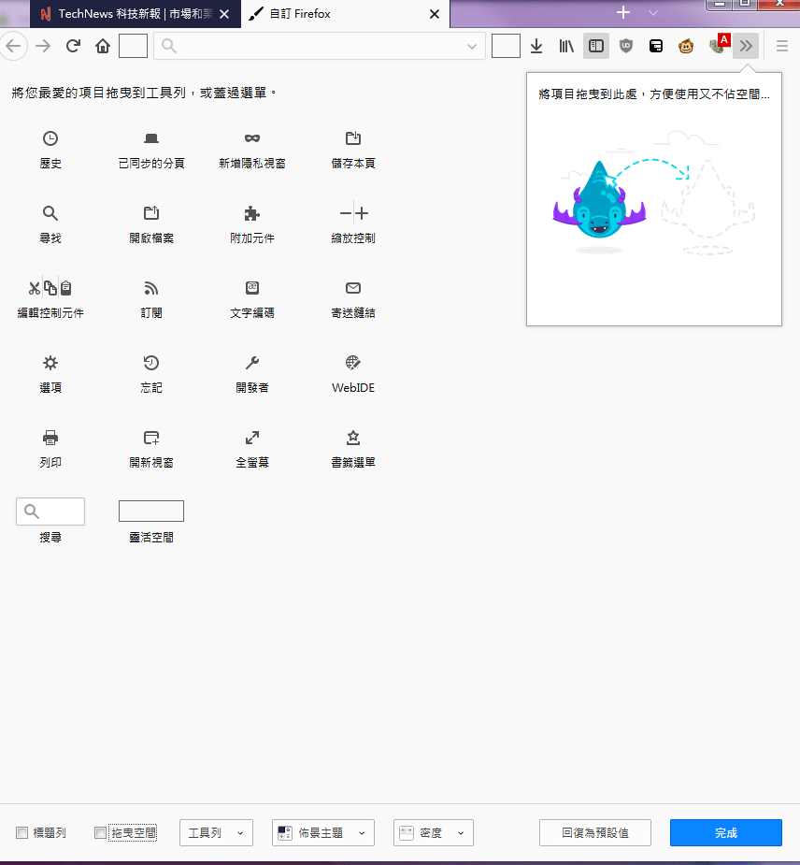
Task: Click the black card extension icon
Action: [655, 47]
